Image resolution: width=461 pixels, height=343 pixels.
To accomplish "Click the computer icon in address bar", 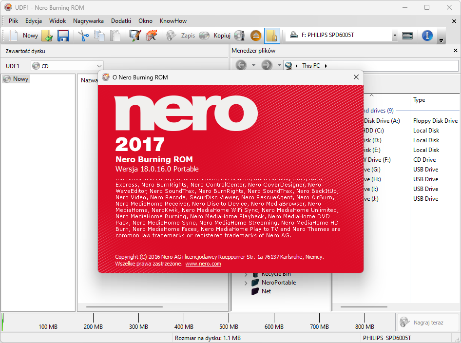I will pyautogui.click(x=288, y=66).
